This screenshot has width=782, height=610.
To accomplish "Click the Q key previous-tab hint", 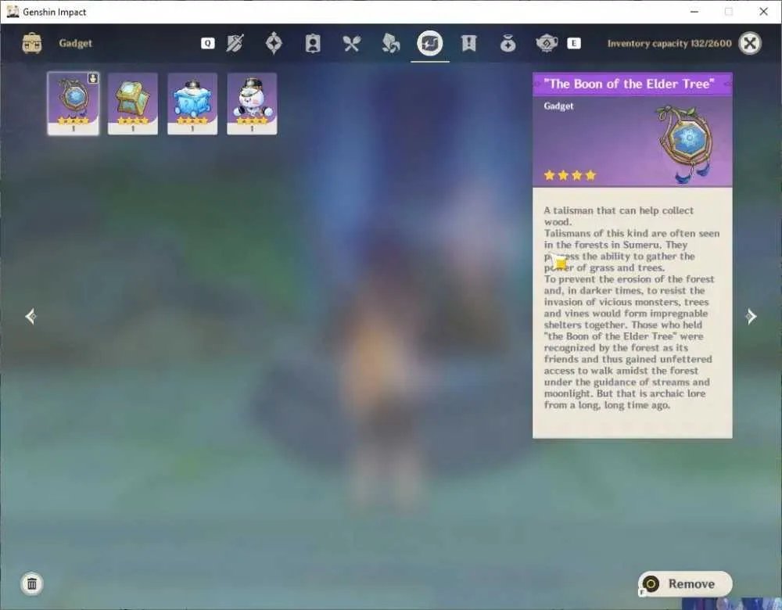I will [x=207, y=43].
